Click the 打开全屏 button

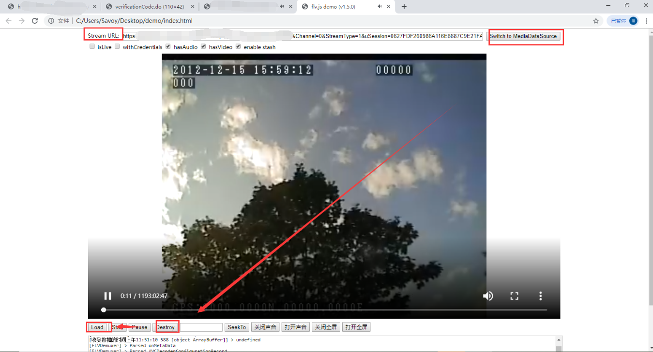(356, 327)
